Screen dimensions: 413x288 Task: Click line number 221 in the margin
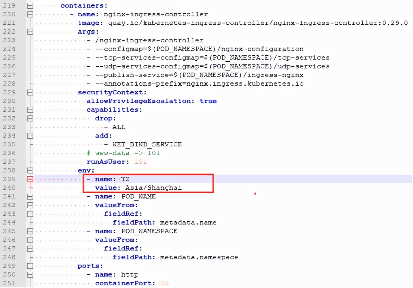[9, 23]
